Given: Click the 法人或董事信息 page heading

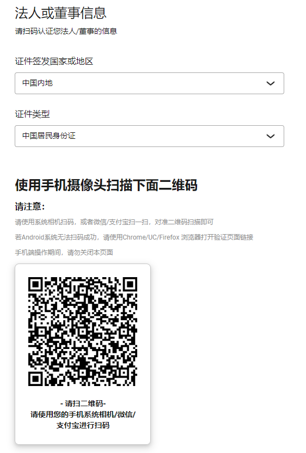Looking at the screenshot, I should pyautogui.click(x=60, y=13).
